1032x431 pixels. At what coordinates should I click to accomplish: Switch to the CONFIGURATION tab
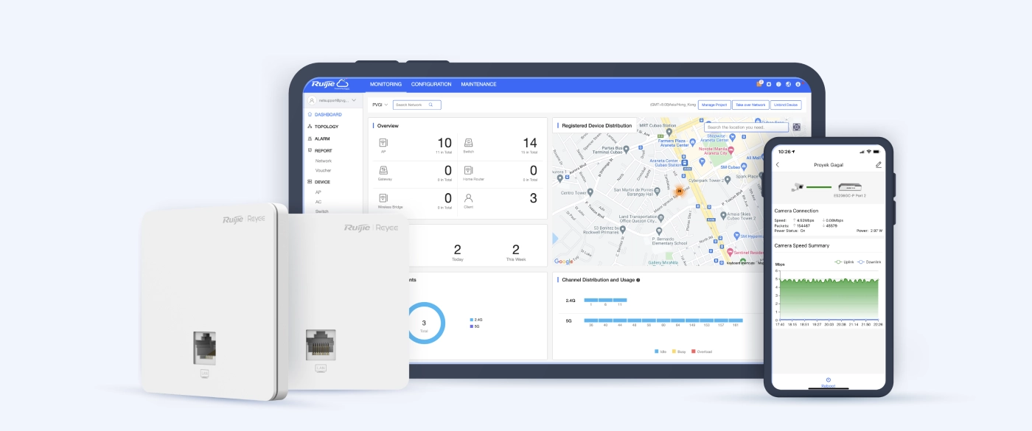431,84
